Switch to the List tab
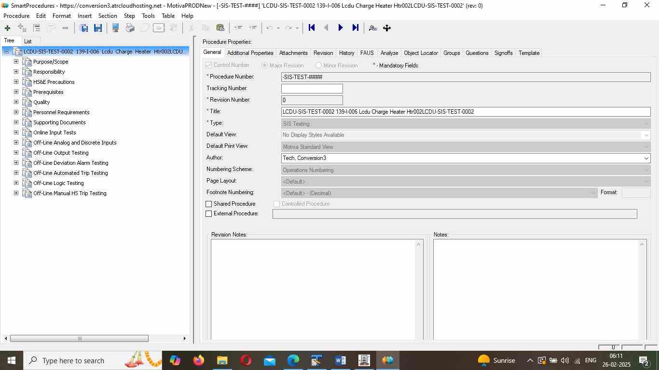 click(28, 41)
